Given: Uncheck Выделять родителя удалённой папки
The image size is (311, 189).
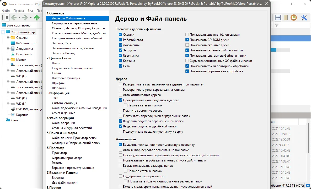Looking at the screenshot, I should [120, 126].
